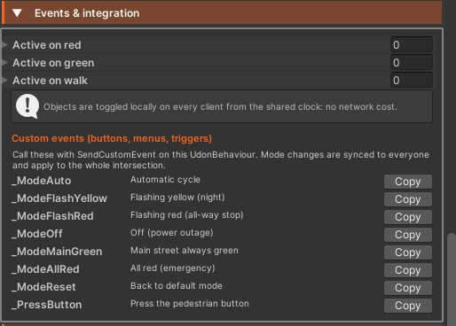Viewport: 456px width, 326px height.
Task: Expand the Active on green array
Action: coord(4,63)
